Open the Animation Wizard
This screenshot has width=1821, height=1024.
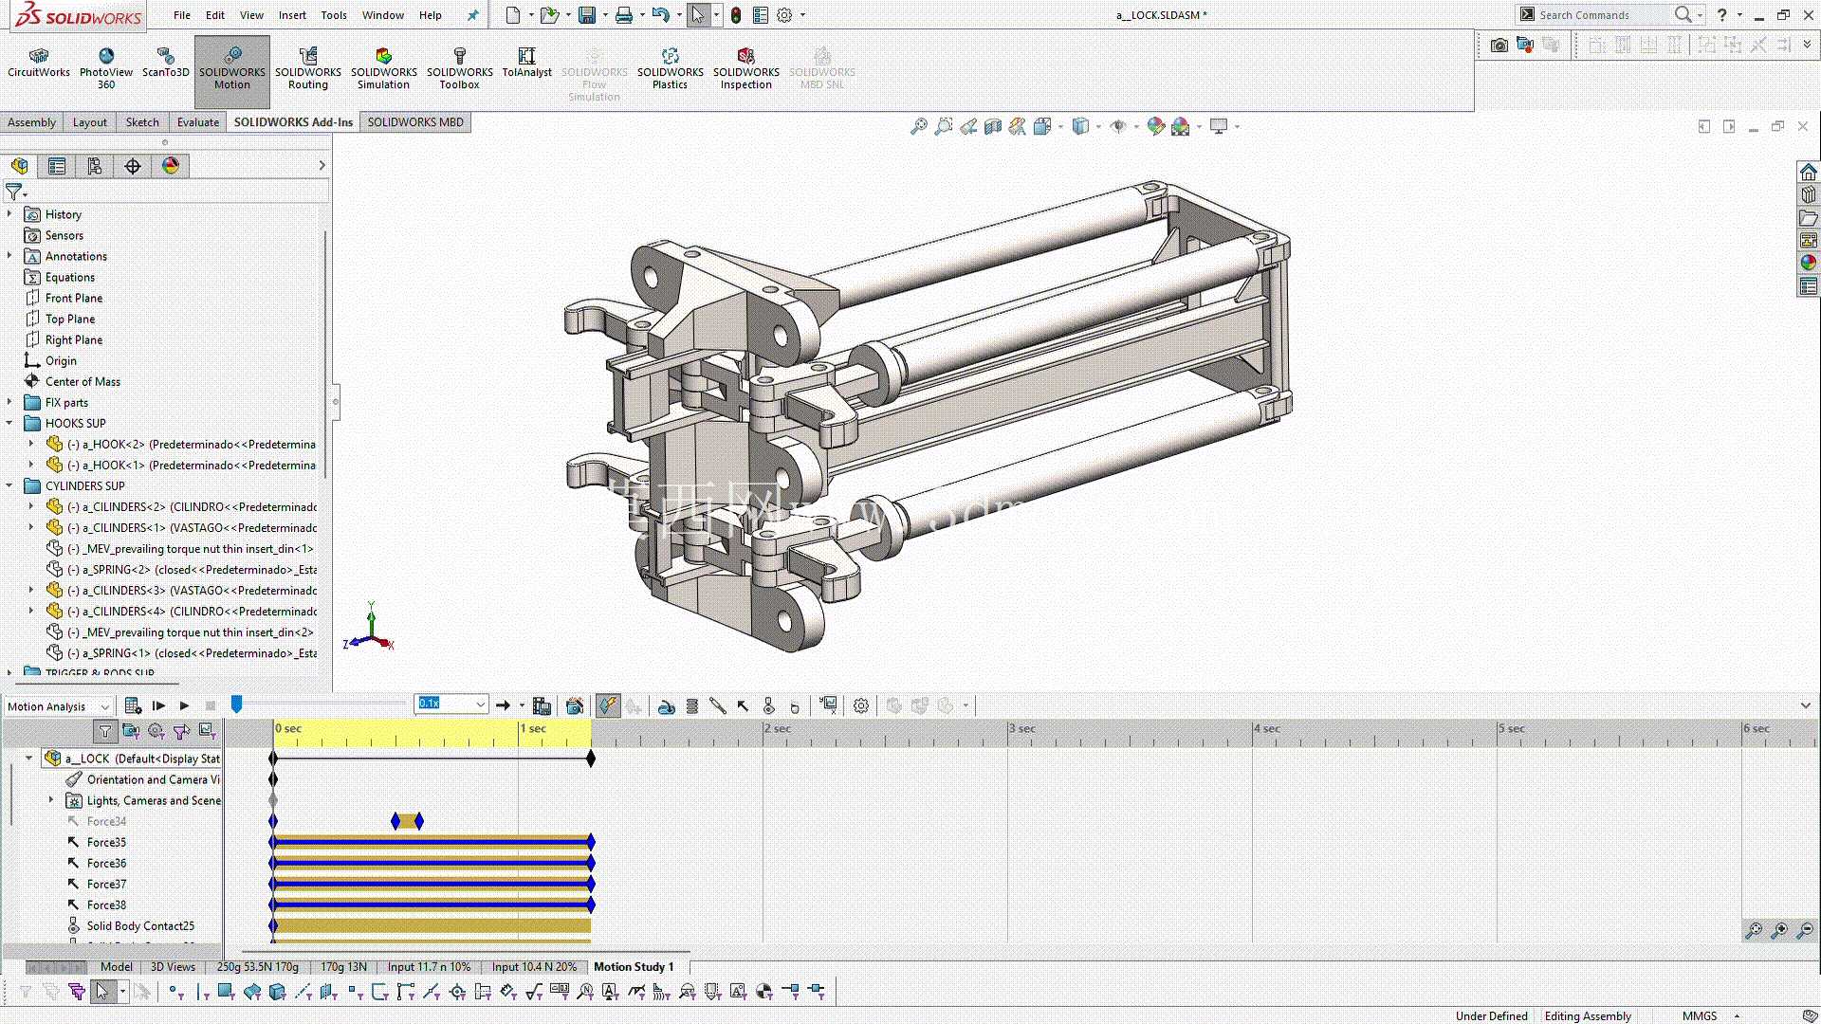(575, 705)
